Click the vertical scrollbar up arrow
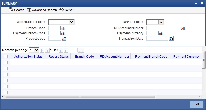The image size is (206, 110). tap(204, 49)
